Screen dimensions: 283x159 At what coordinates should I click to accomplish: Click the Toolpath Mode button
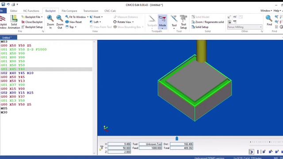coord(162,22)
